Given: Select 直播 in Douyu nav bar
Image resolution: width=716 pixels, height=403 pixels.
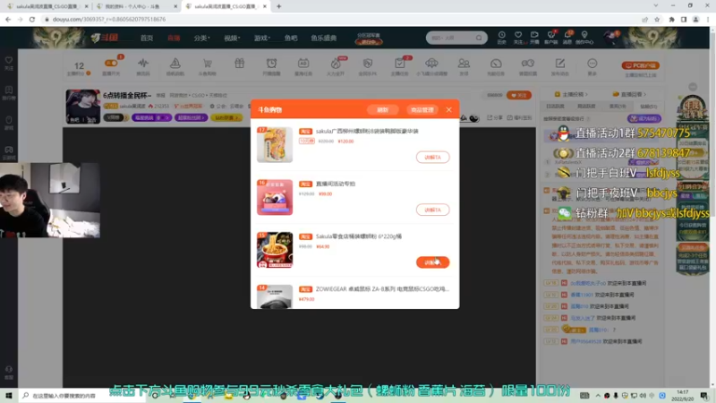Looking at the screenshot, I should click(x=174, y=38).
